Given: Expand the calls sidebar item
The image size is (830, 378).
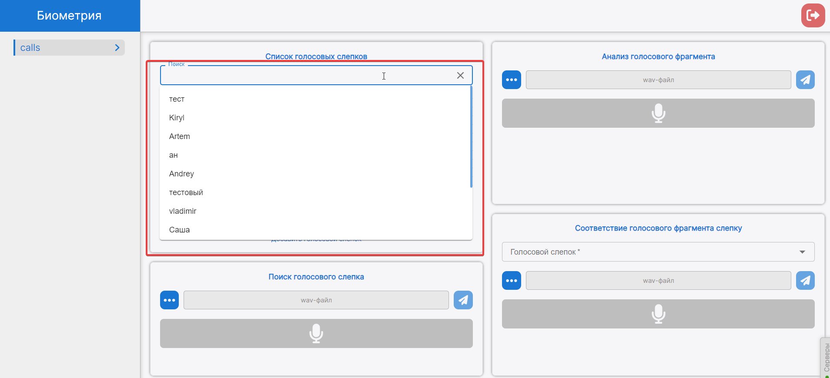Looking at the screenshot, I should click(69, 48).
